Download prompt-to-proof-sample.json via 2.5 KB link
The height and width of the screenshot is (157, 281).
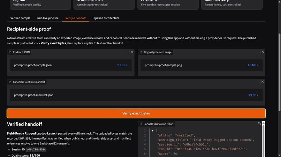coord(122,65)
